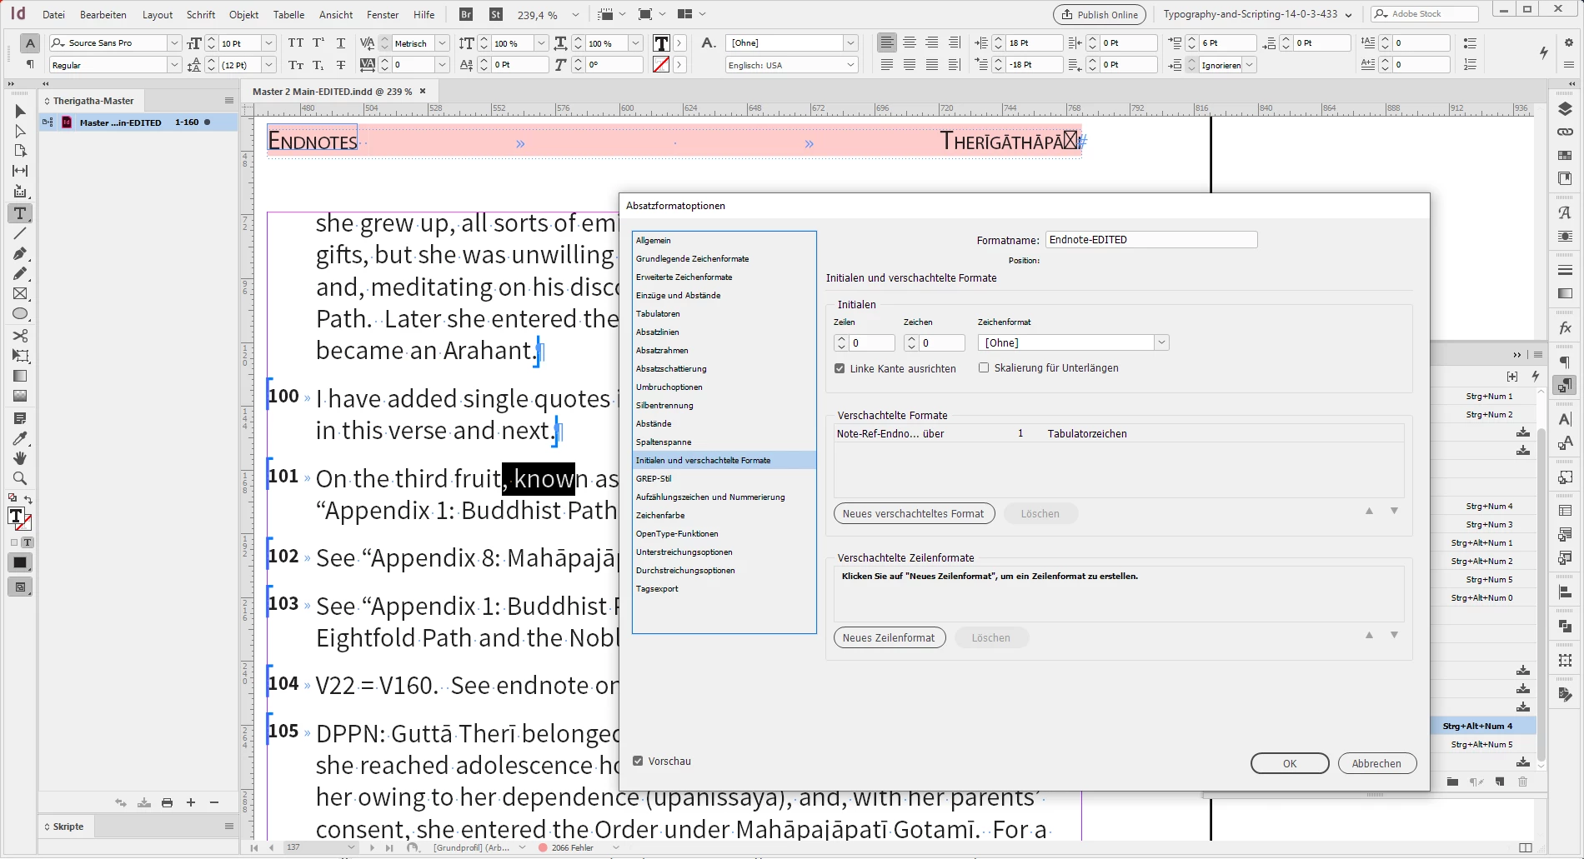This screenshot has height=859, width=1584.
Task: Click the Publish Online button
Action: click(1100, 14)
